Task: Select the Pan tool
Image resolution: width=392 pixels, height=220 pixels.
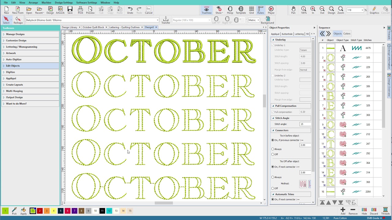Action: (293, 10)
